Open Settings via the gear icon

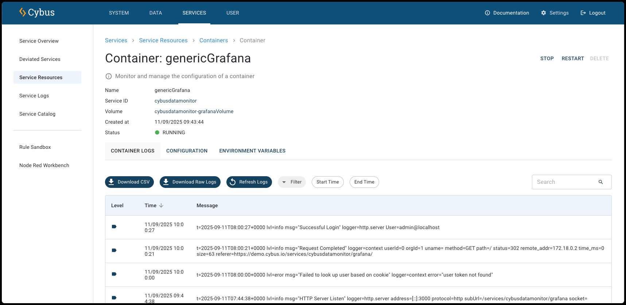tap(544, 13)
